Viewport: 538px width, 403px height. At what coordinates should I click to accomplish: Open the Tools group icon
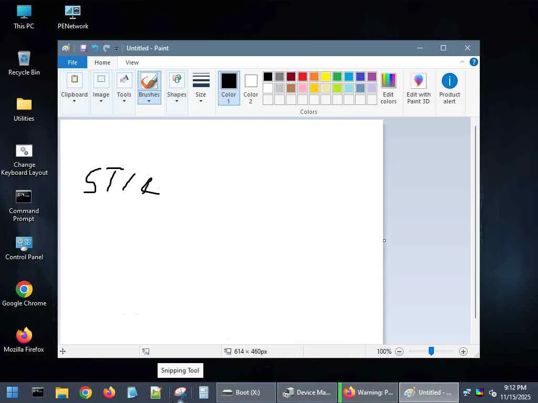pyautogui.click(x=124, y=80)
